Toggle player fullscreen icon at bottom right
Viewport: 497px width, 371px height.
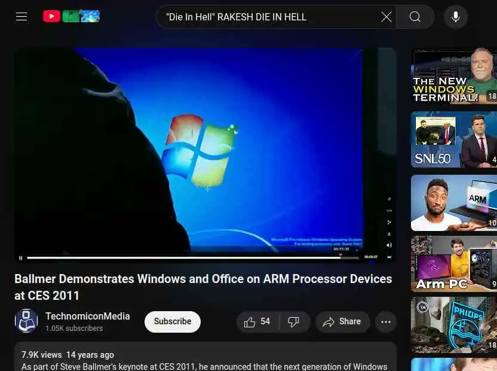389,257
